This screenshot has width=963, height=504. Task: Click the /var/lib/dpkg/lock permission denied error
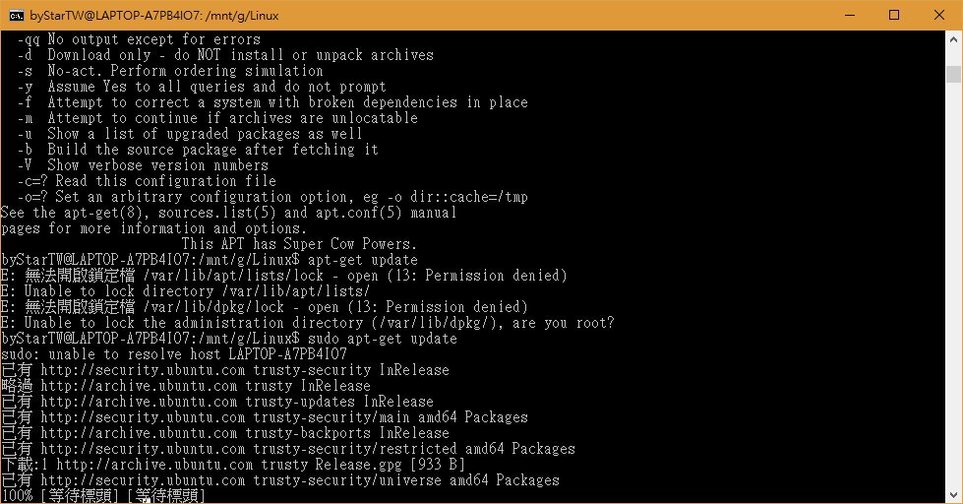click(x=265, y=307)
